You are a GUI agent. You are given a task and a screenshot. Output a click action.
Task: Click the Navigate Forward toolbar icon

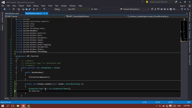[x=9, y=9]
